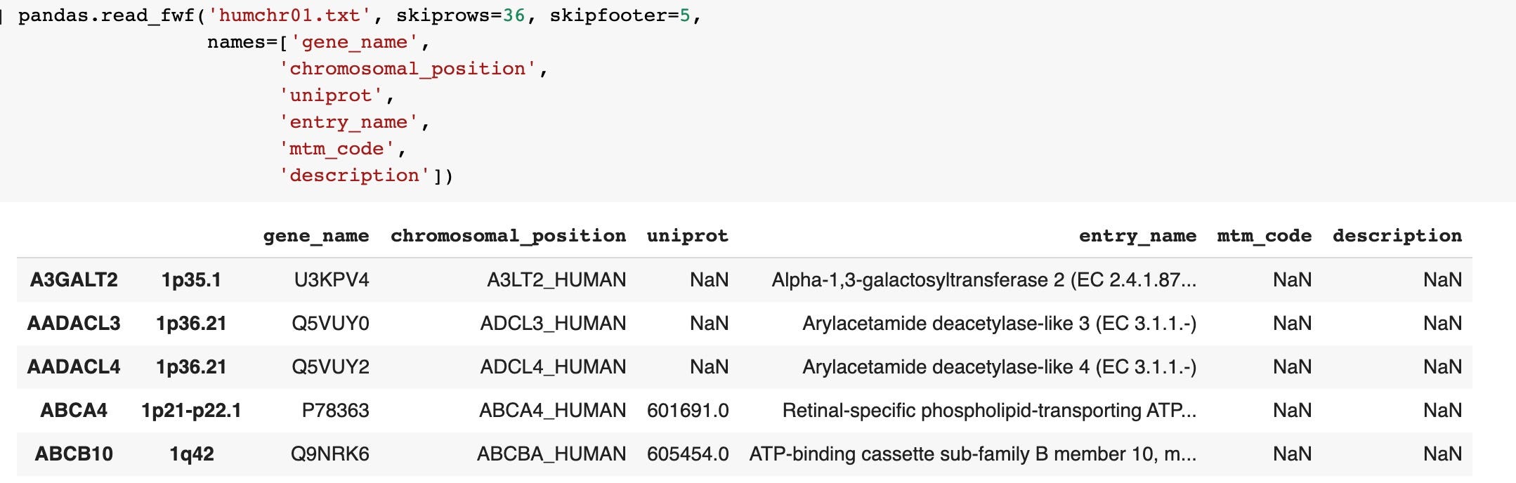Click the A3LT2_HUMAN table cell
Image resolution: width=1516 pixels, height=483 pixels.
click(x=556, y=280)
